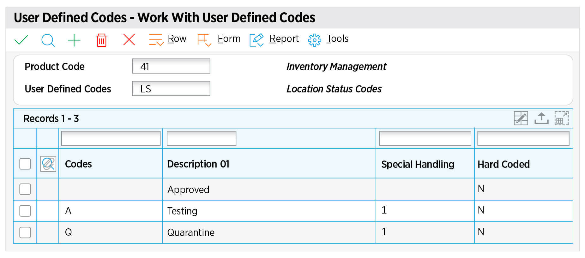Image resolution: width=585 pixels, height=258 pixels.
Task: Click the attachment search icon in header
Action: click(x=48, y=164)
